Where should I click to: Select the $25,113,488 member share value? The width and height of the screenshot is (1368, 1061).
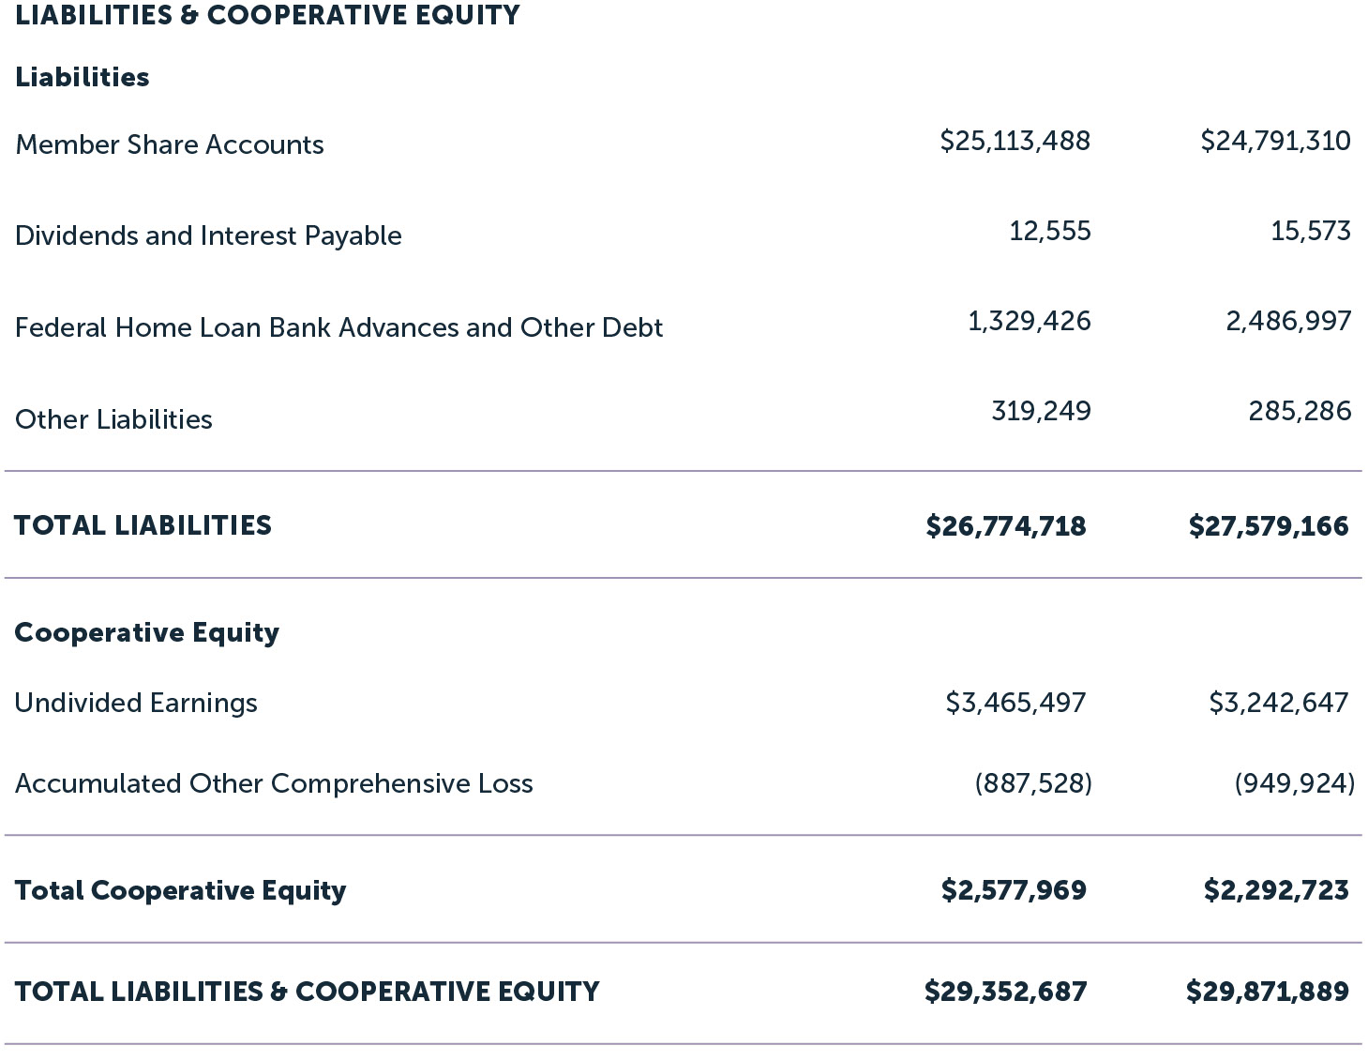pyautogui.click(x=1015, y=141)
